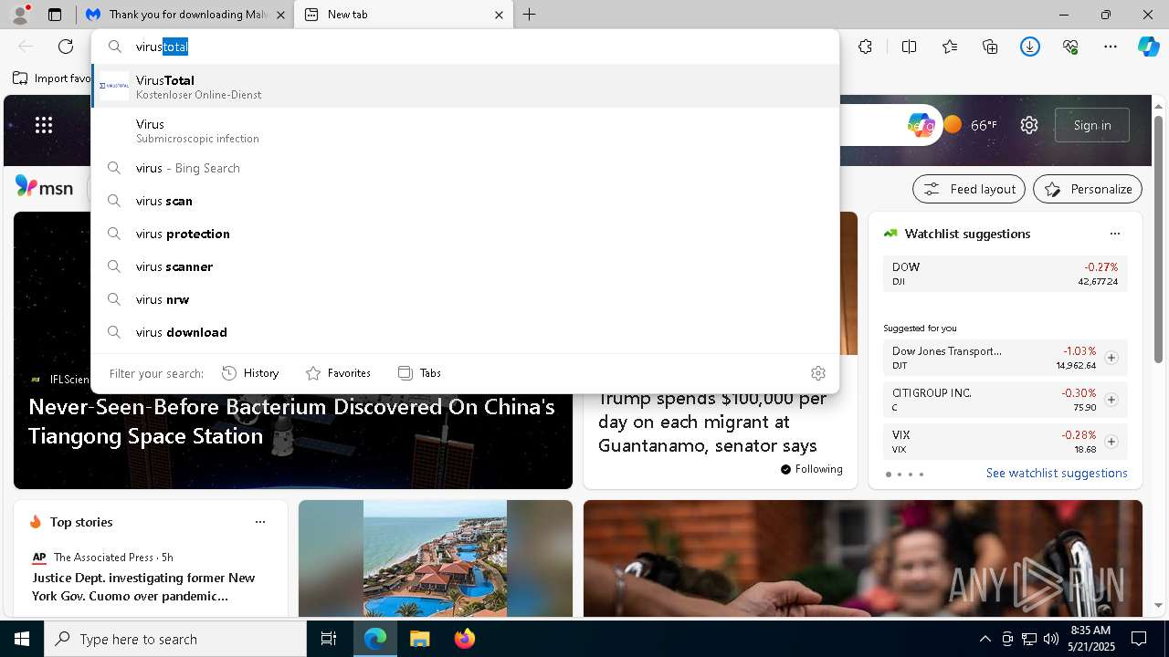Launch Firefox from the taskbar
This screenshot has width=1169, height=657.
(x=465, y=639)
